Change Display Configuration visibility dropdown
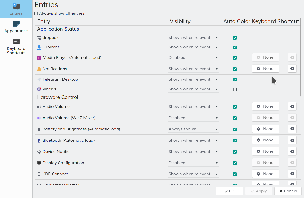 pyautogui.click(x=193, y=163)
